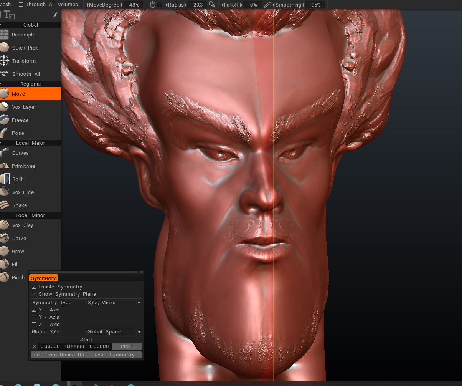Image resolution: width=462 pixels, height=386 pixels.
Task: Click the Smoothing slider value
Action: [x=316, y=5]
